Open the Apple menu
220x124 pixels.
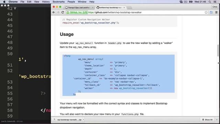(x=4, y=2)
